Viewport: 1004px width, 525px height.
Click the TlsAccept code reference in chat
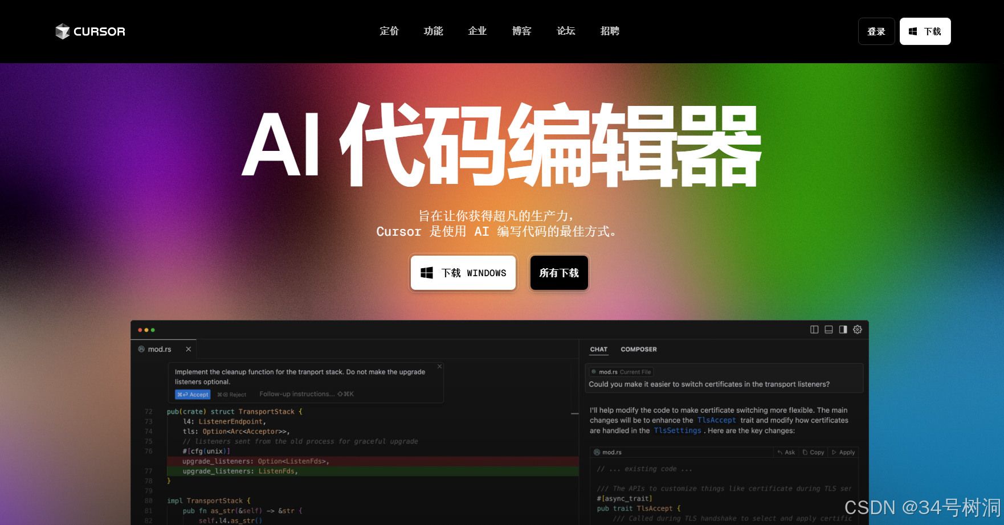tap(716, 420)
